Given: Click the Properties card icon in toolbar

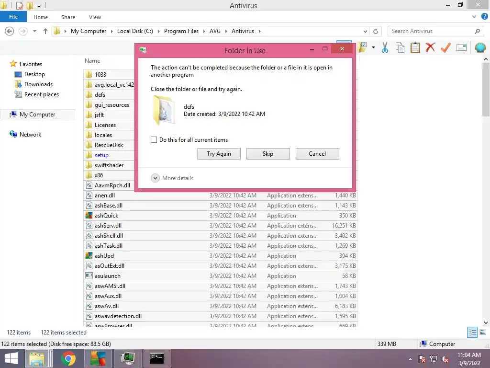Looking at the screenshot, I should [x=461, y=47].
